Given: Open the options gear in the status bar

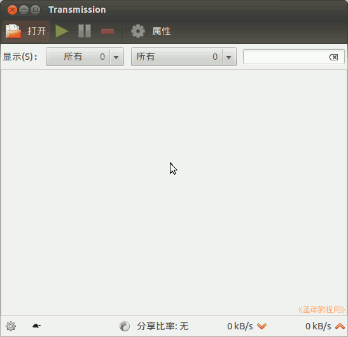Looking at the screenshot, I should [11, 326].
